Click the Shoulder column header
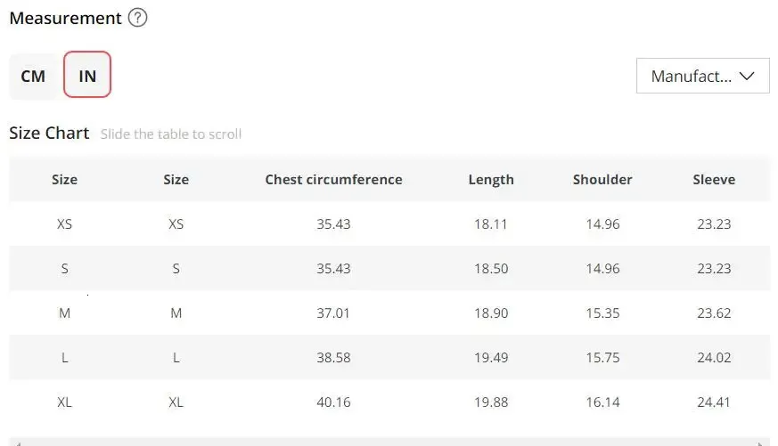 [602, 180]
